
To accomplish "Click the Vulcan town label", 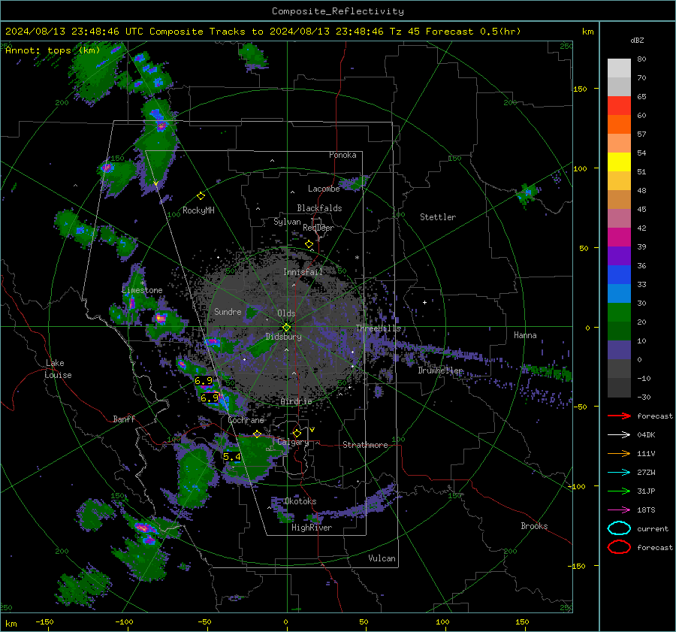I will tap(382, 558).
